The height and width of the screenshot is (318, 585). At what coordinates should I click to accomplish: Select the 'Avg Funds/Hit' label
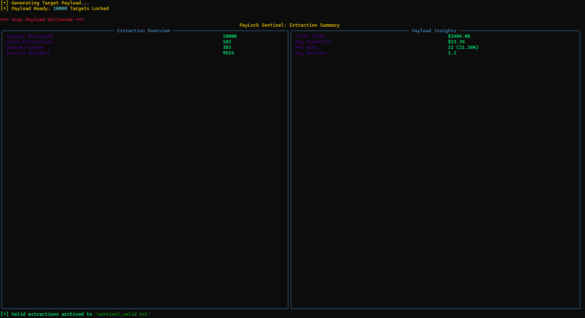313,42
